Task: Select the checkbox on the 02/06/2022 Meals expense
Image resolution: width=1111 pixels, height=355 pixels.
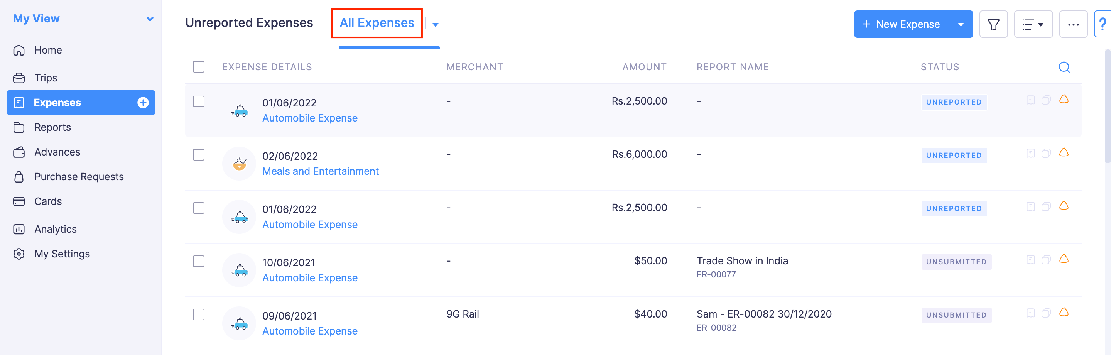Action: [x=199, y=155]
